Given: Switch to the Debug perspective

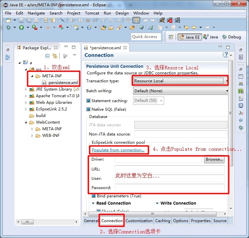Looking at the screenshot, I should point(231,37).
